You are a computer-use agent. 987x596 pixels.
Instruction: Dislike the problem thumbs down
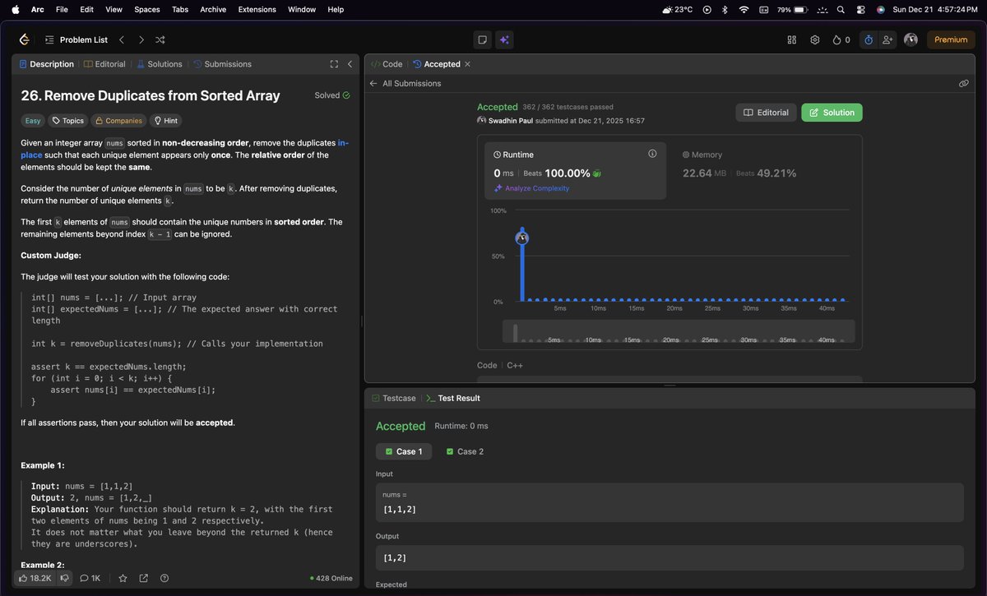click(x=63, y=578)
